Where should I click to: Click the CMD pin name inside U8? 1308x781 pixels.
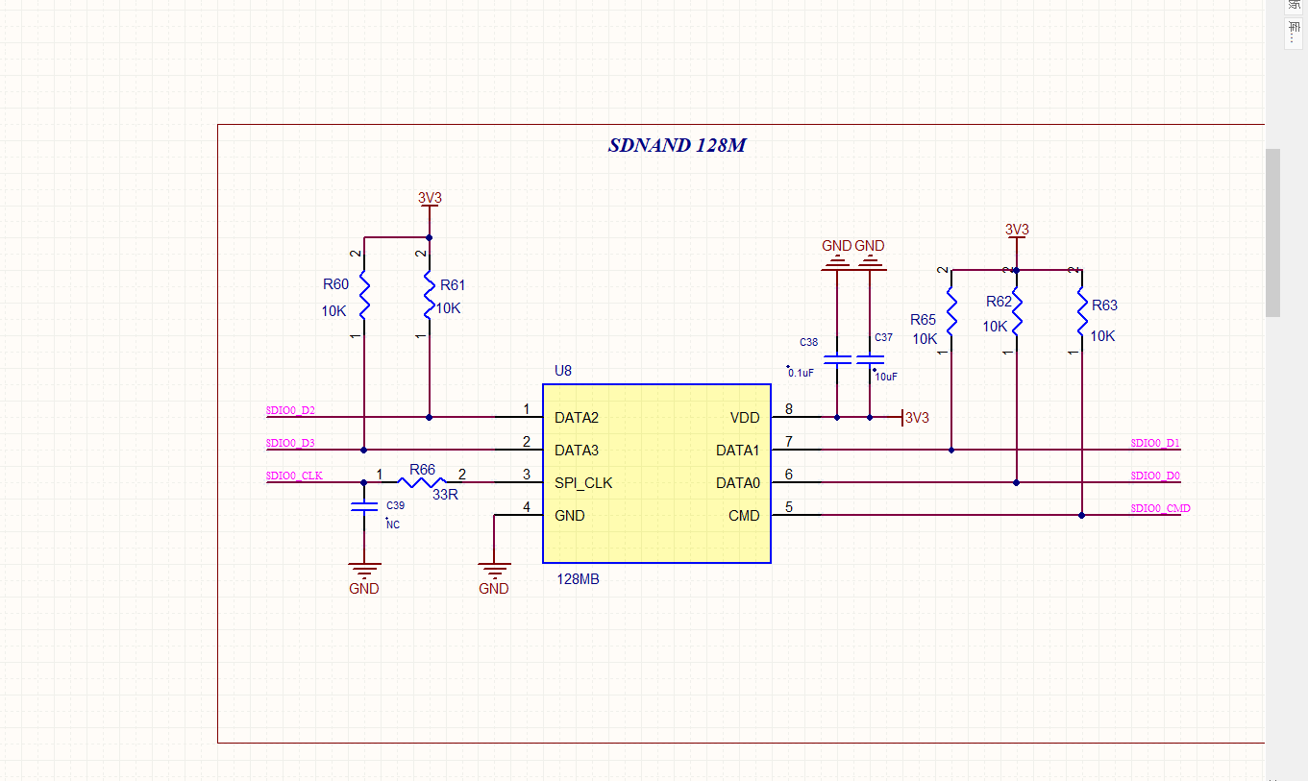click(x=744, y=516)
